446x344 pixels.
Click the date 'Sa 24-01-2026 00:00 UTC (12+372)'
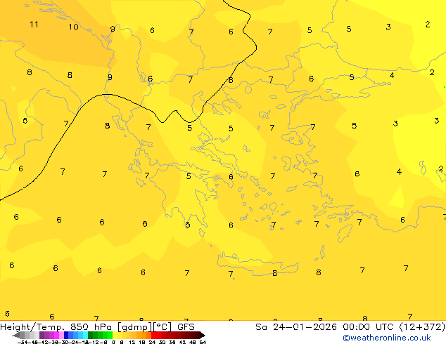pos(350,327)
